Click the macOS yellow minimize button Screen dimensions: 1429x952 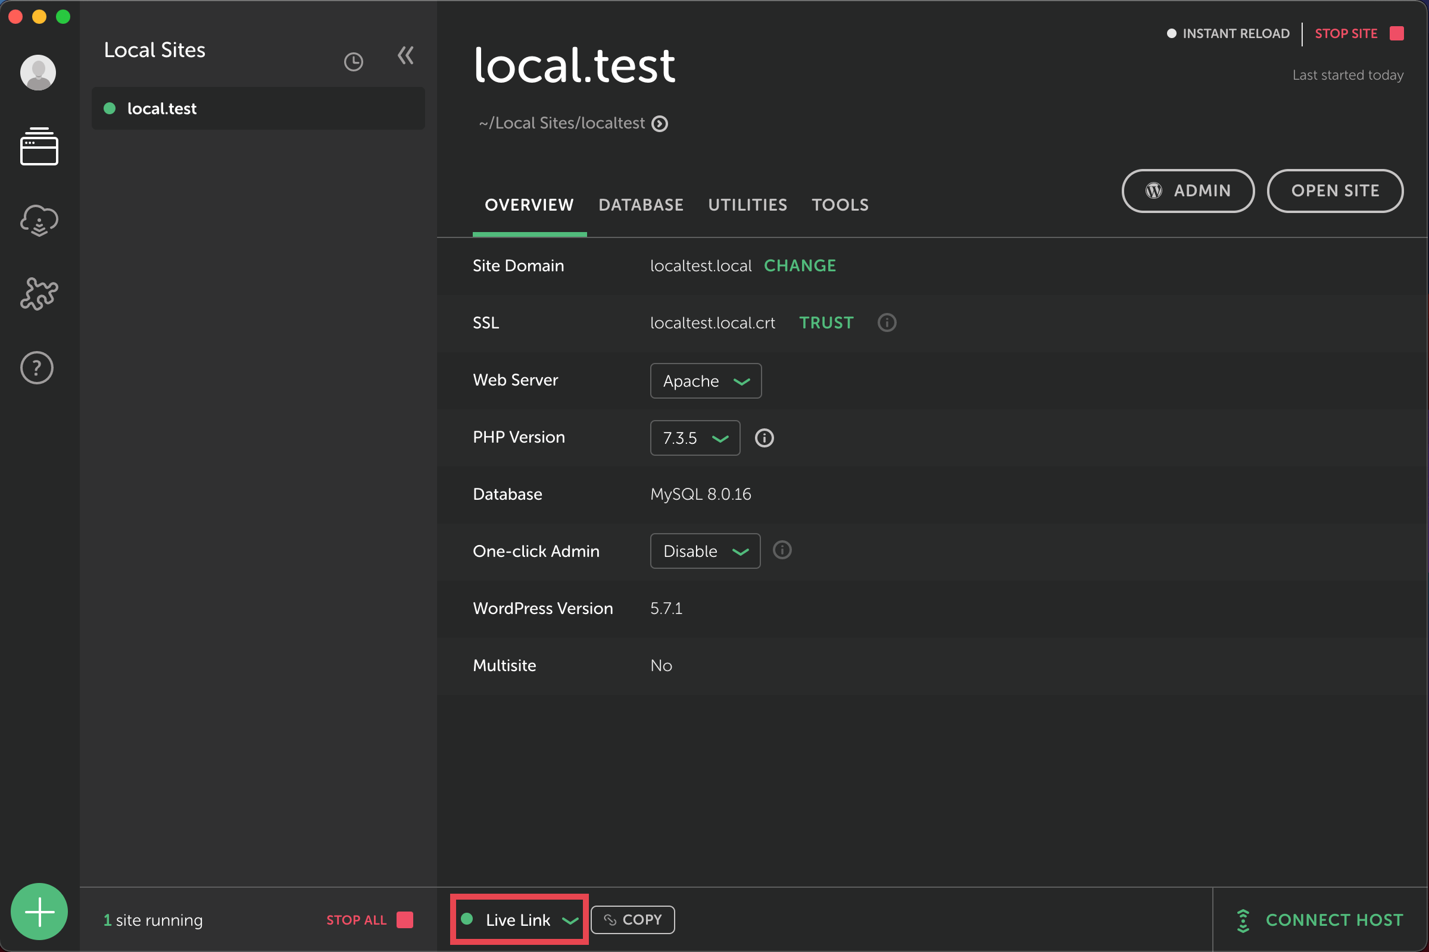point(39,17)
